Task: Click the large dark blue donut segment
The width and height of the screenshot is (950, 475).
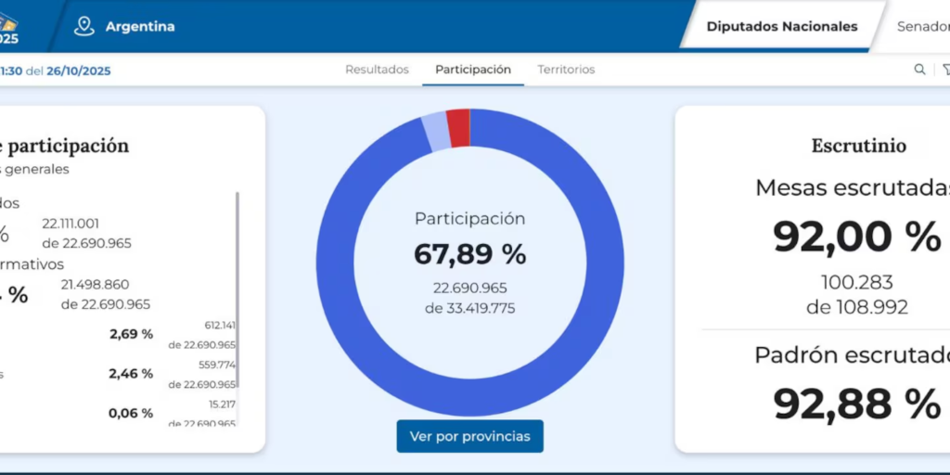Action: [605, 278]
